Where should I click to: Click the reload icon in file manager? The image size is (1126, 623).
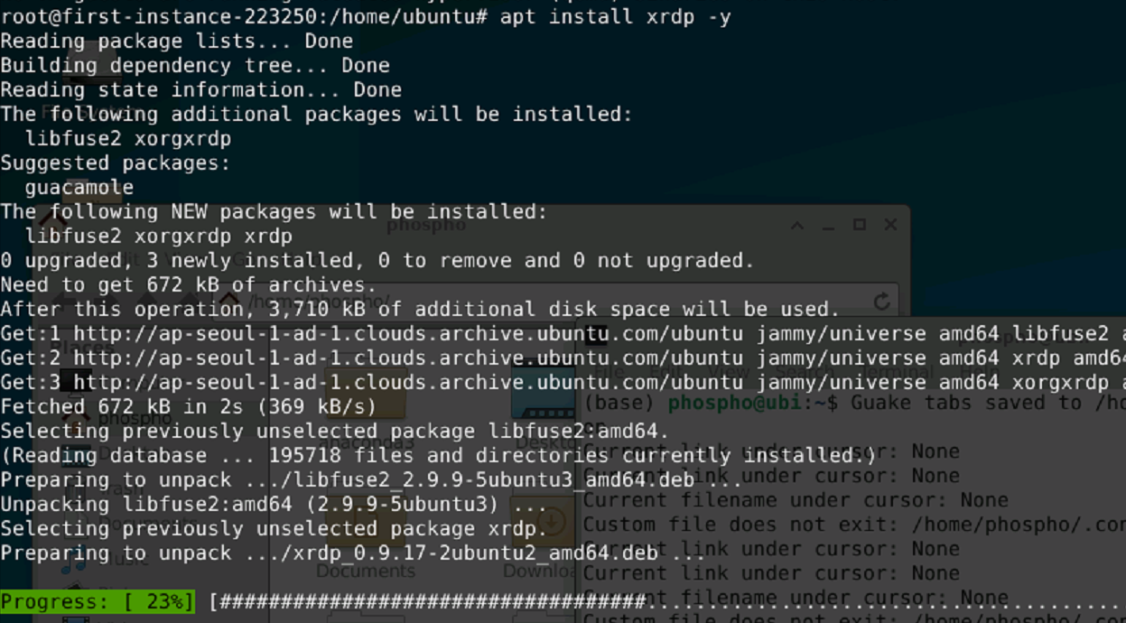pyautogui.click(x=881, y=301)
